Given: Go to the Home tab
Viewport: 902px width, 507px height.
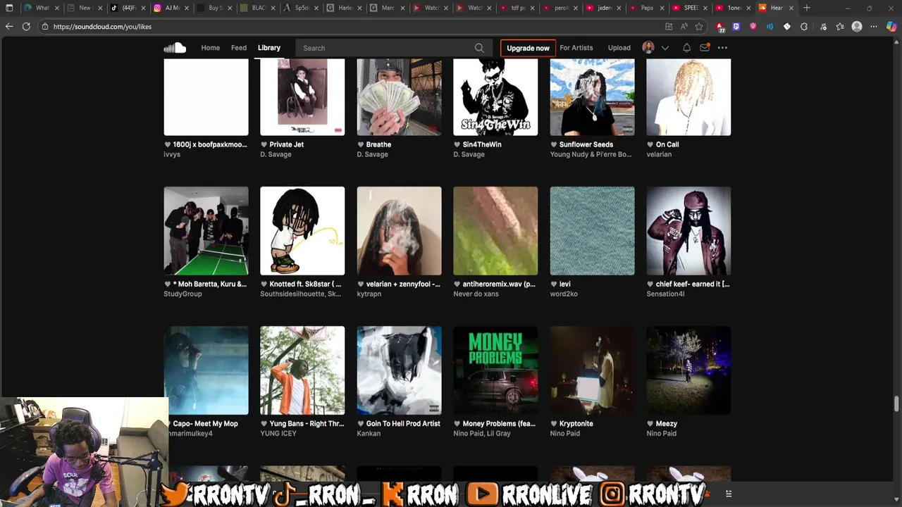Looking at the screenshot, I should (x=210, y=48).
